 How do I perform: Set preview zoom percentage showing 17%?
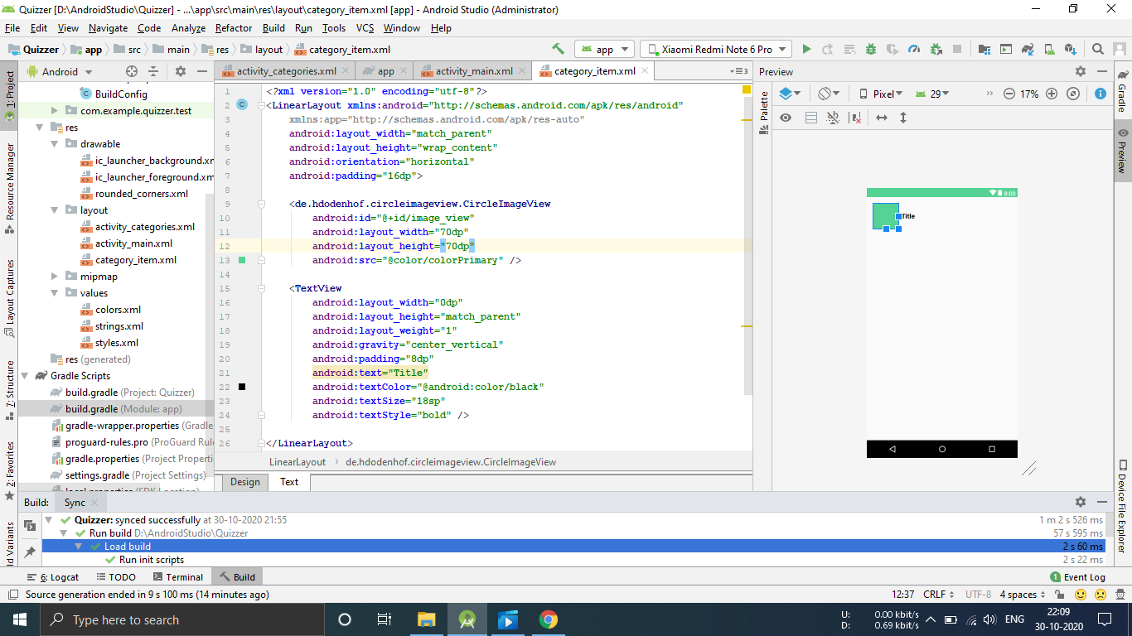click(1029, 94)
